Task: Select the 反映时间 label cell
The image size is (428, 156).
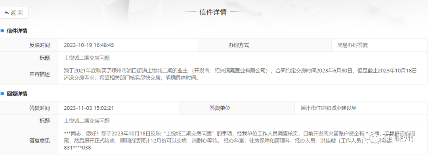Action: (x=29, y=45)
